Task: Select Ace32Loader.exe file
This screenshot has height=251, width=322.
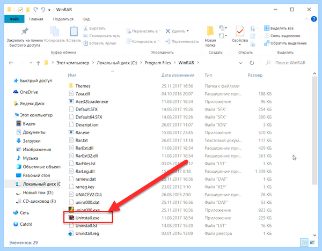Action: pos(89,101)
